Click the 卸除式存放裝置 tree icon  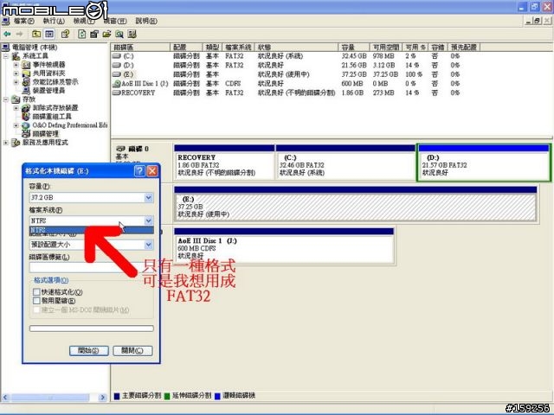(26, 108)
